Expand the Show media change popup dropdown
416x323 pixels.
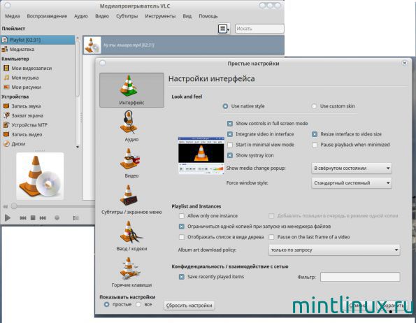pyautogui.click(x=352, y=168)
